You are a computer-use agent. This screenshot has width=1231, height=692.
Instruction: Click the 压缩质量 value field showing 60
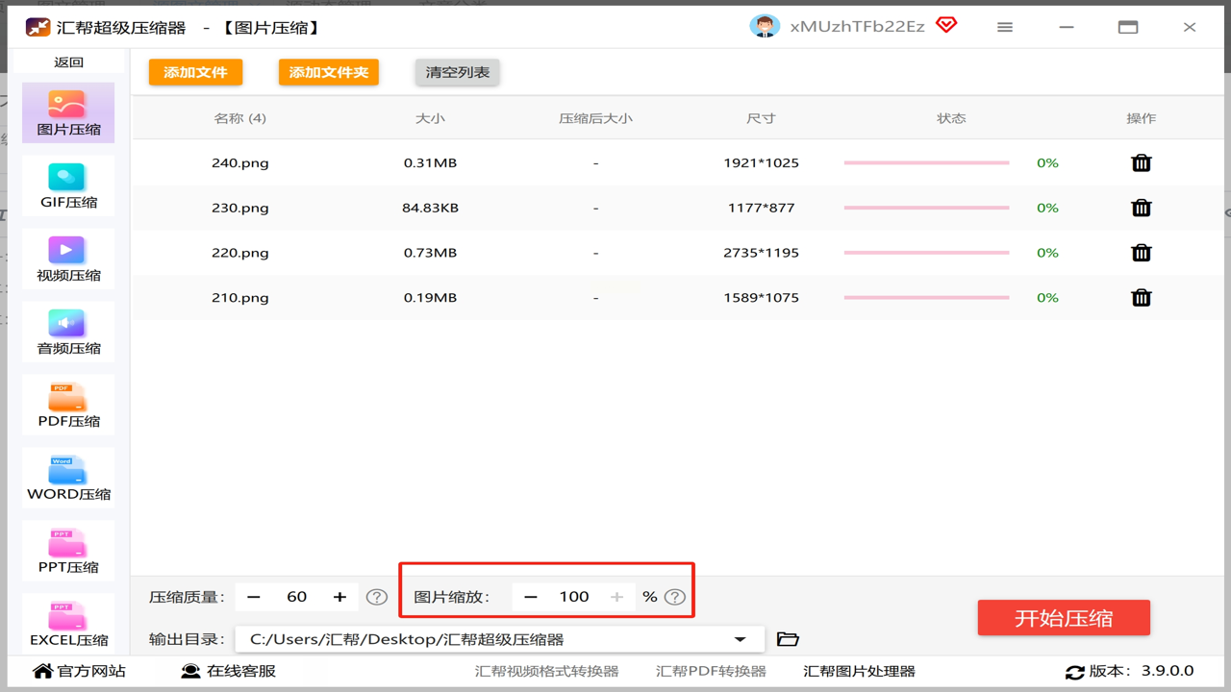coord(296,597)
